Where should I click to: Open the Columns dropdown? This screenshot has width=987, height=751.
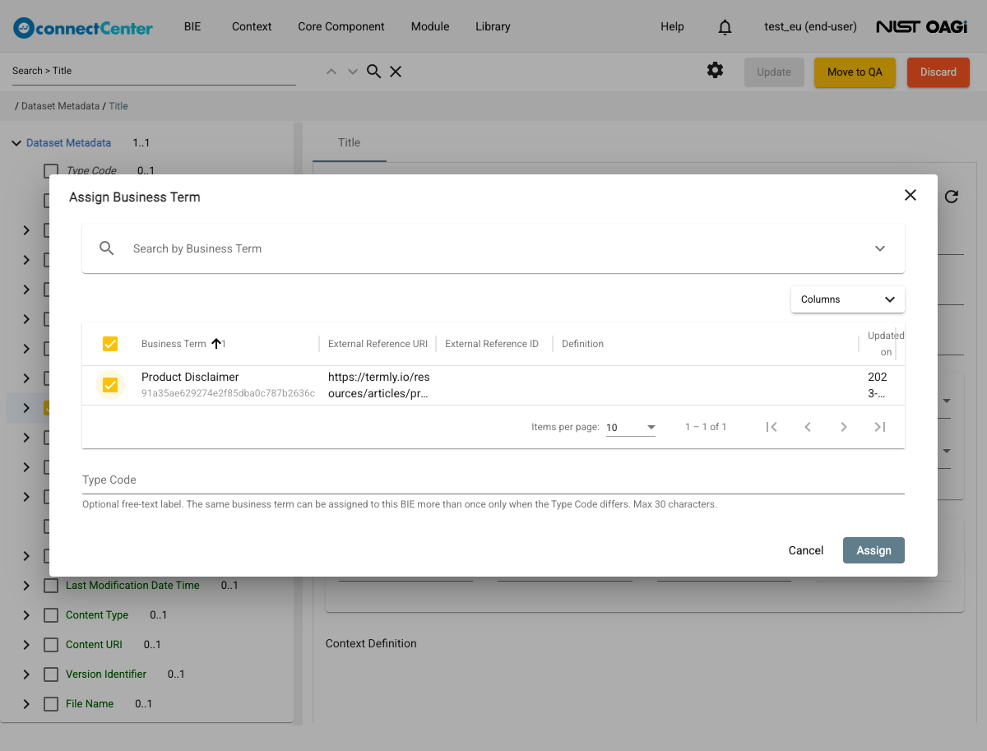click(x=848, y=299)
